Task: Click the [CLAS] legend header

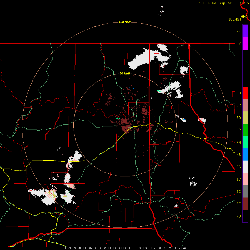Action: (x=235, y=19)
